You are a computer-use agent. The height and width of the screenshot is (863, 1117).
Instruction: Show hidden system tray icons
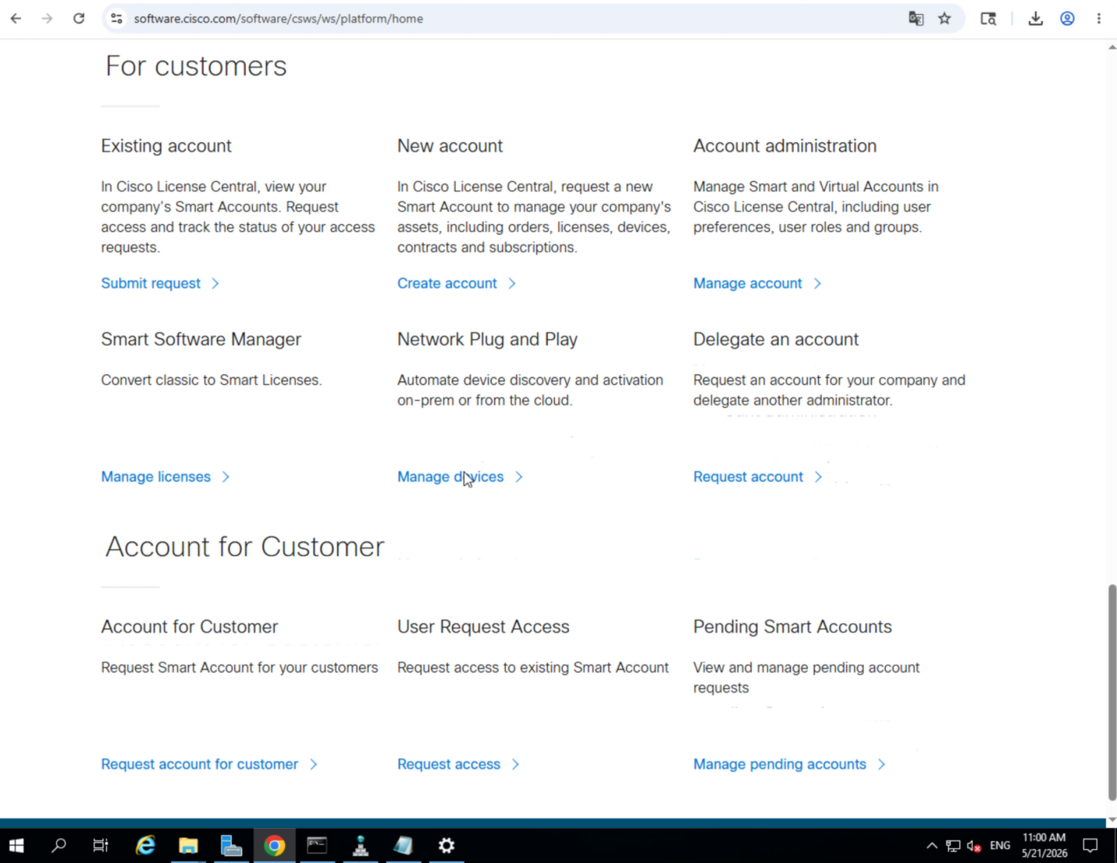click(x=932, y=845)
